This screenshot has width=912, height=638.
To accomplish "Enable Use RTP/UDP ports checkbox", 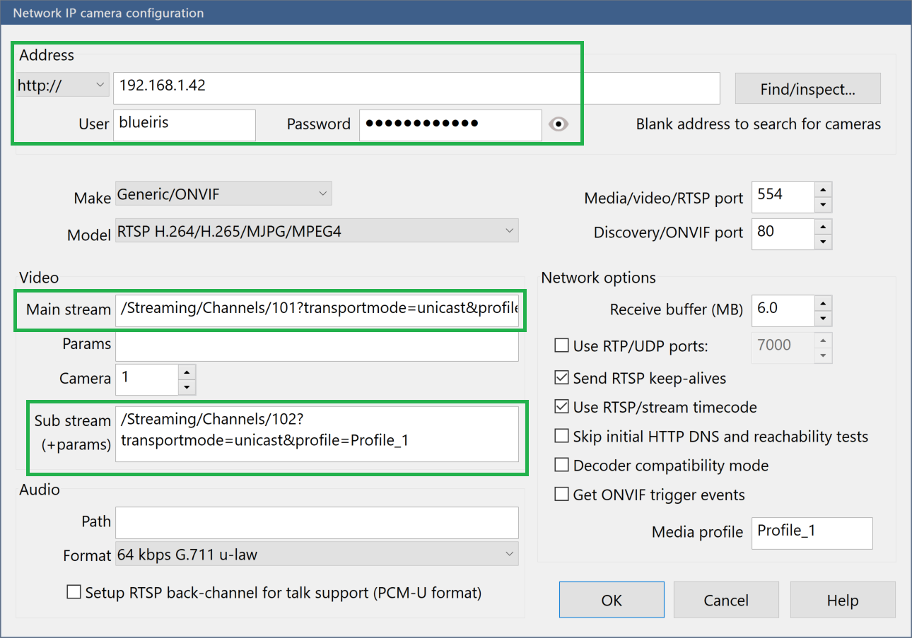I will coord(561,346).
